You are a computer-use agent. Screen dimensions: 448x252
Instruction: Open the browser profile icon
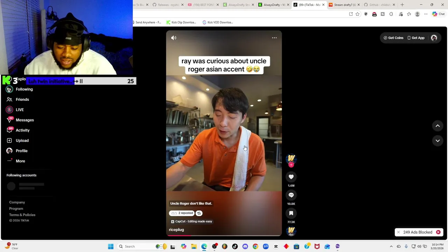(417, 14)
